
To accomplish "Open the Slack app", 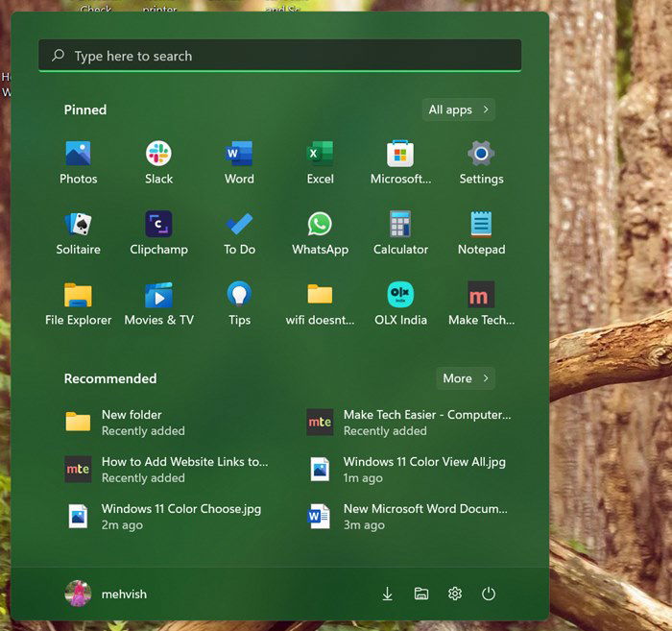I will tap(158, 162).
